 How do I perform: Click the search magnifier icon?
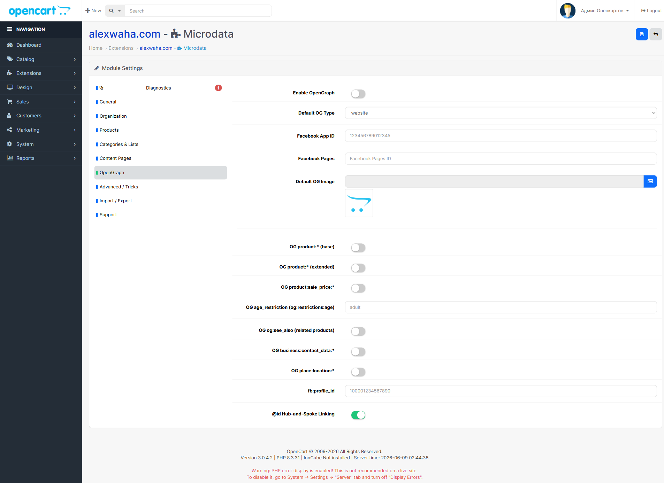(x=111, y=11)
